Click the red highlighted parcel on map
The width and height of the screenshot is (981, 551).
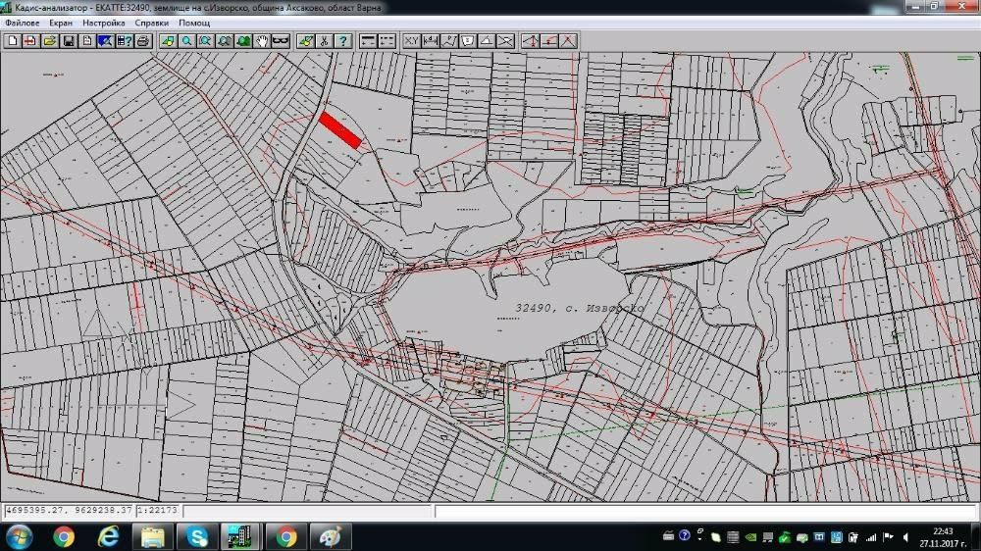click(x=340, y=130)
